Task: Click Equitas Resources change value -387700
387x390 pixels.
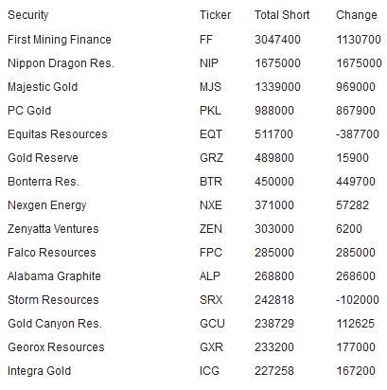Action: 358,134
